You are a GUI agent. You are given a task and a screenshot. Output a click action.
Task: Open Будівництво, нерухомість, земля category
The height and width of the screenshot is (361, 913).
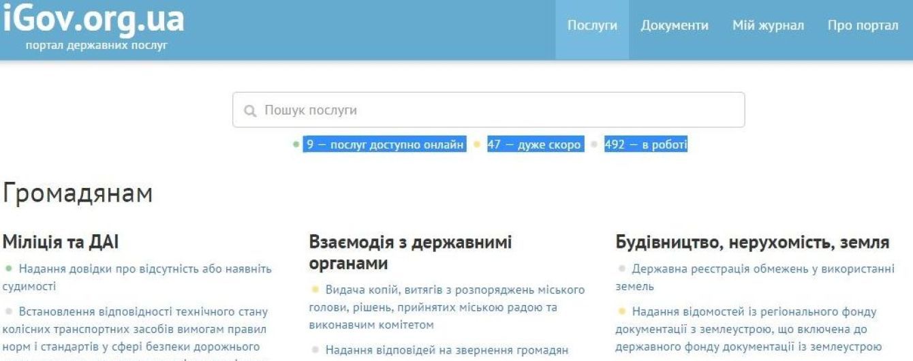752,242
